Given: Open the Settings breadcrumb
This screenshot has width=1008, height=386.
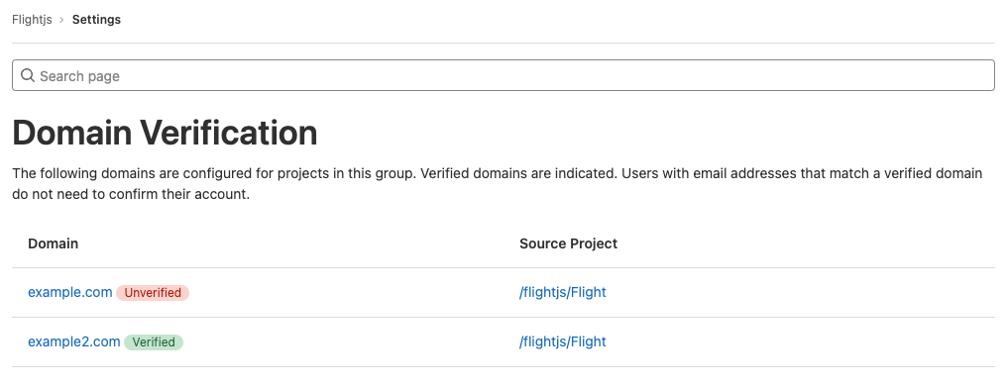Looking at the screenshot, I should click(x=96, y=19).
